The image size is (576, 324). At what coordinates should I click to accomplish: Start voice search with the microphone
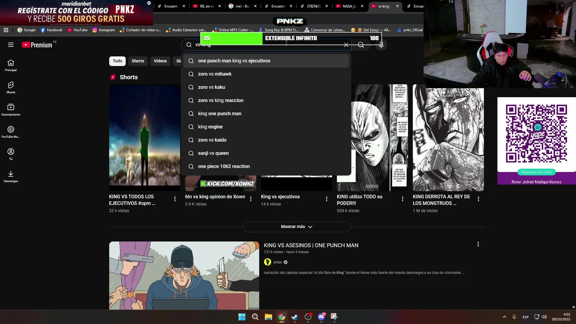point(381,45)
